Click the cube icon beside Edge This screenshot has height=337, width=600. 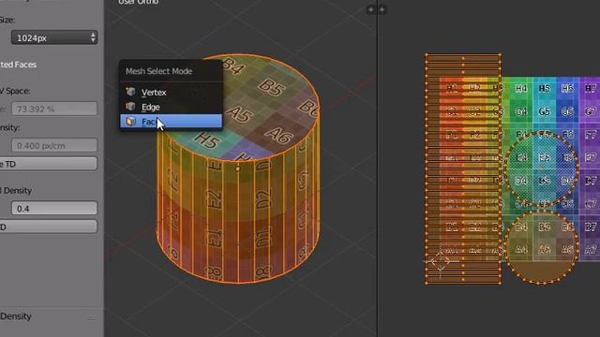[130, 107]
